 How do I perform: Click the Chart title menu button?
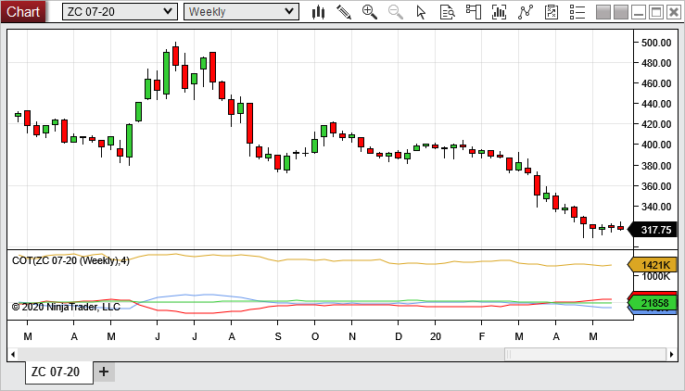point(23,11)
